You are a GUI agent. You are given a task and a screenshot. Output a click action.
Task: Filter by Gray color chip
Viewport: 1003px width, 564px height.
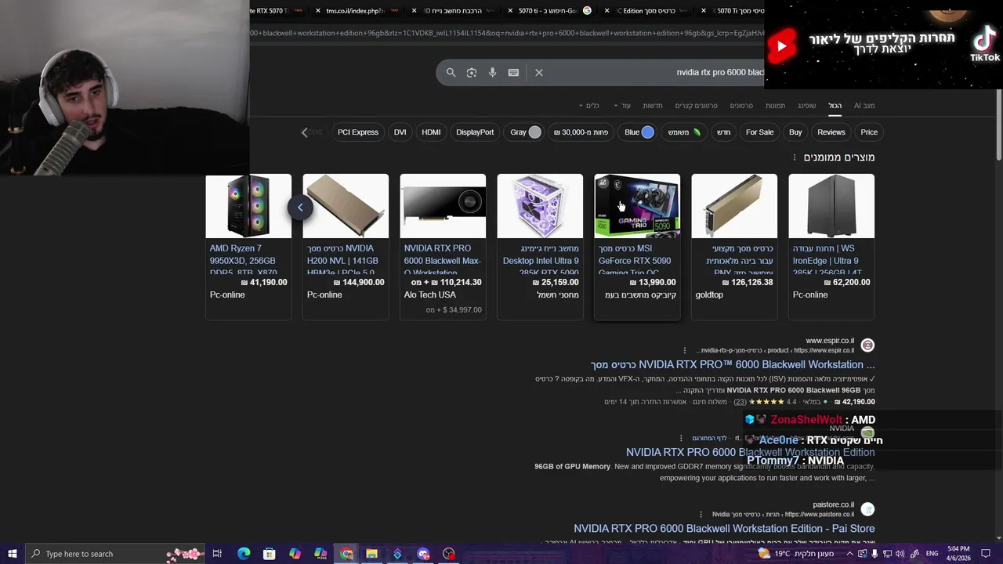526,132
